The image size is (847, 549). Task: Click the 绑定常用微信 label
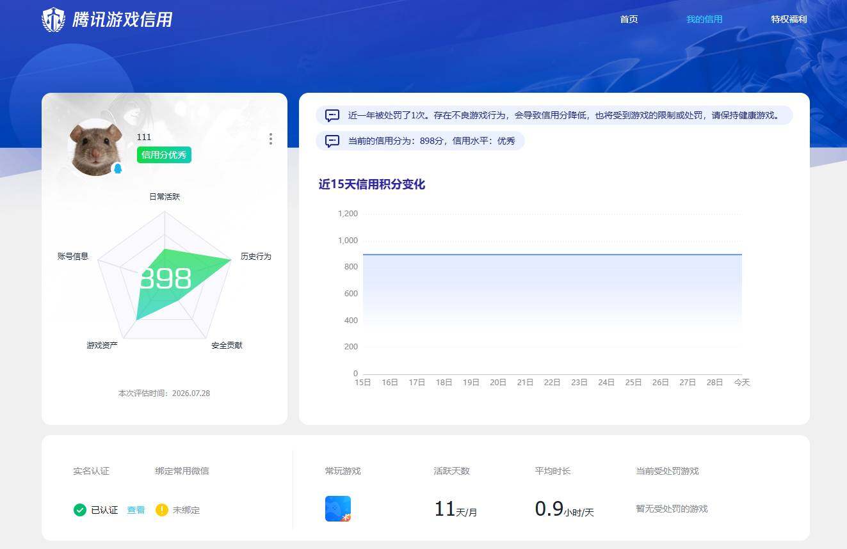coord(182,471)
